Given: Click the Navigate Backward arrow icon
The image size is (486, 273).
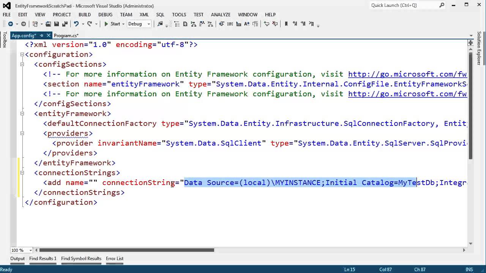Looking at the screenshot, I should (x=11, y=24).
